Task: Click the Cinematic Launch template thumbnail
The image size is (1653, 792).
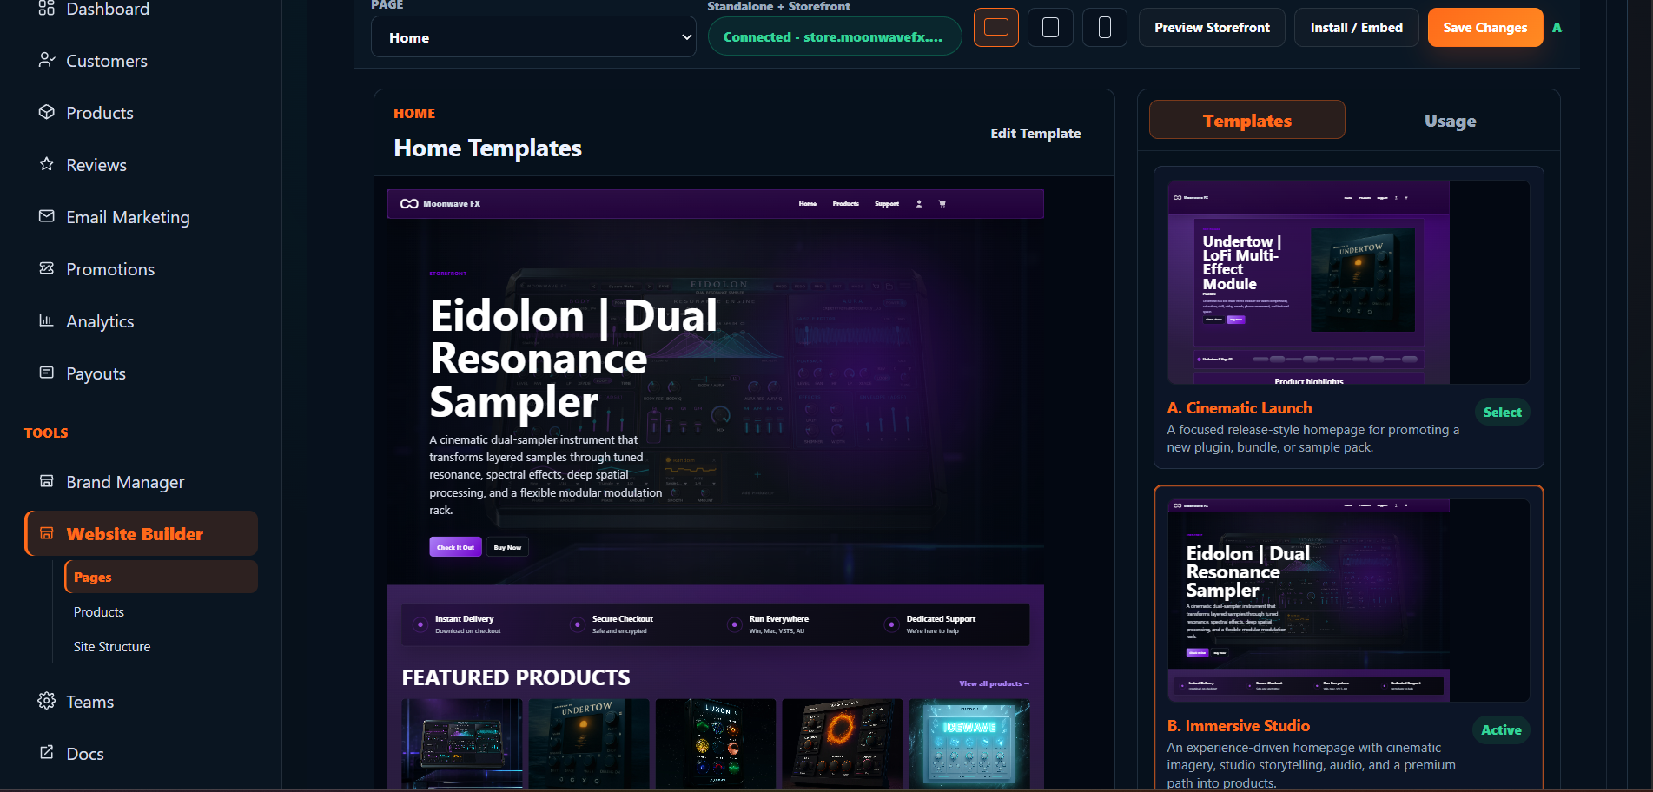Action: [1348, 282]
